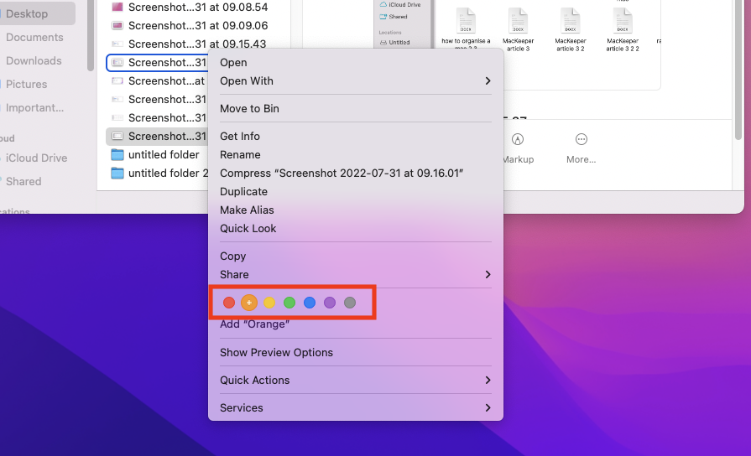Select Screenshot...31 at 09.09.06 file
This screenshot has width=751, height=456.
198,25
